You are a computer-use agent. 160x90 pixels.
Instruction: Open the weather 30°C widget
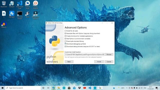(121, 88)
